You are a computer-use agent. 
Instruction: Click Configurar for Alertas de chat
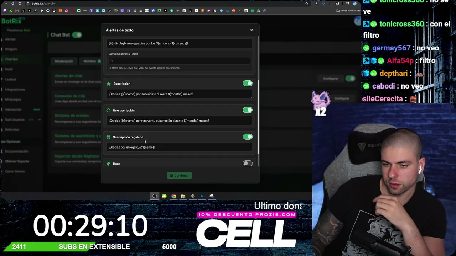tap(331, 79)
